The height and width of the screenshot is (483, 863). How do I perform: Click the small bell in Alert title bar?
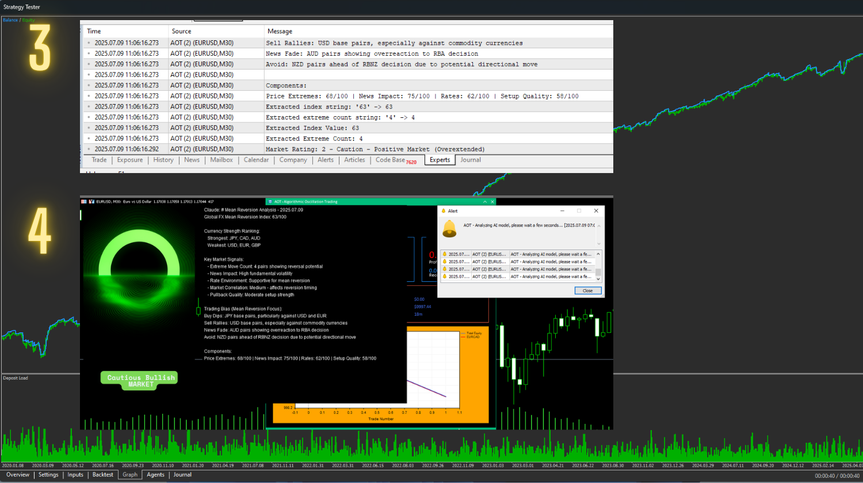click(443, 211)
